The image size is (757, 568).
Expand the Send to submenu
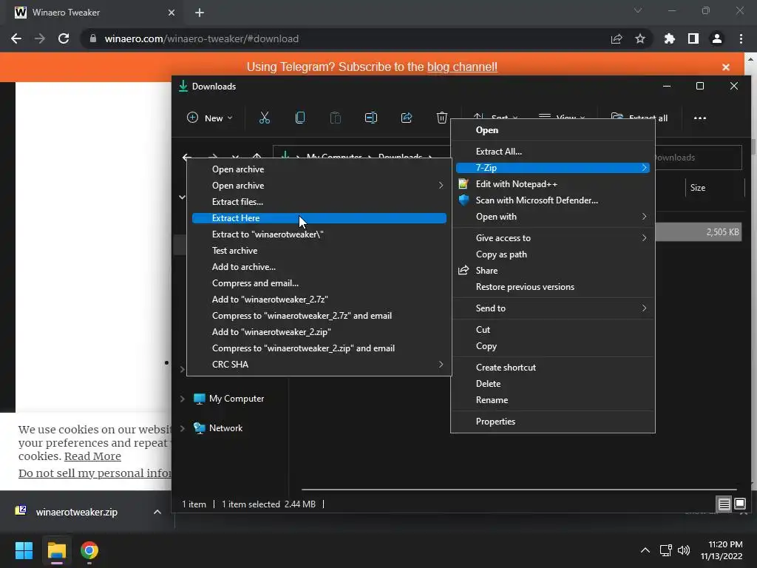click(553, 308)
